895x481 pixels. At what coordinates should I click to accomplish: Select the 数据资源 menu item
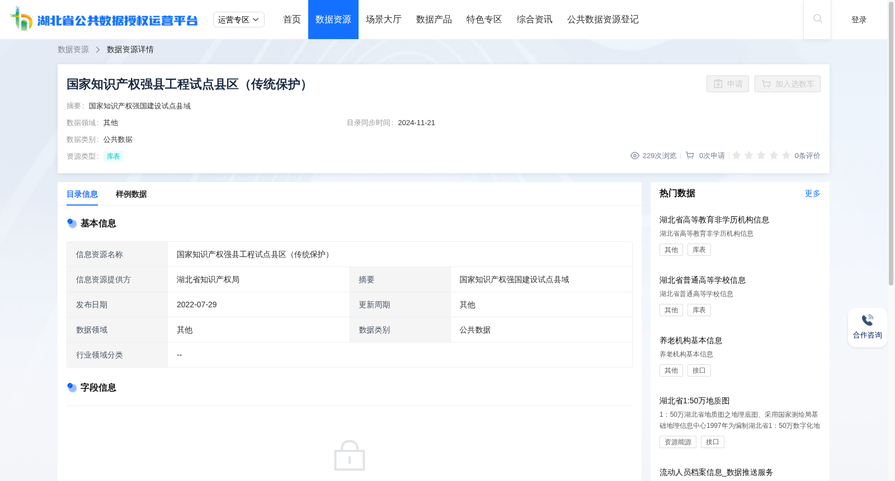[x=333, y=20]
